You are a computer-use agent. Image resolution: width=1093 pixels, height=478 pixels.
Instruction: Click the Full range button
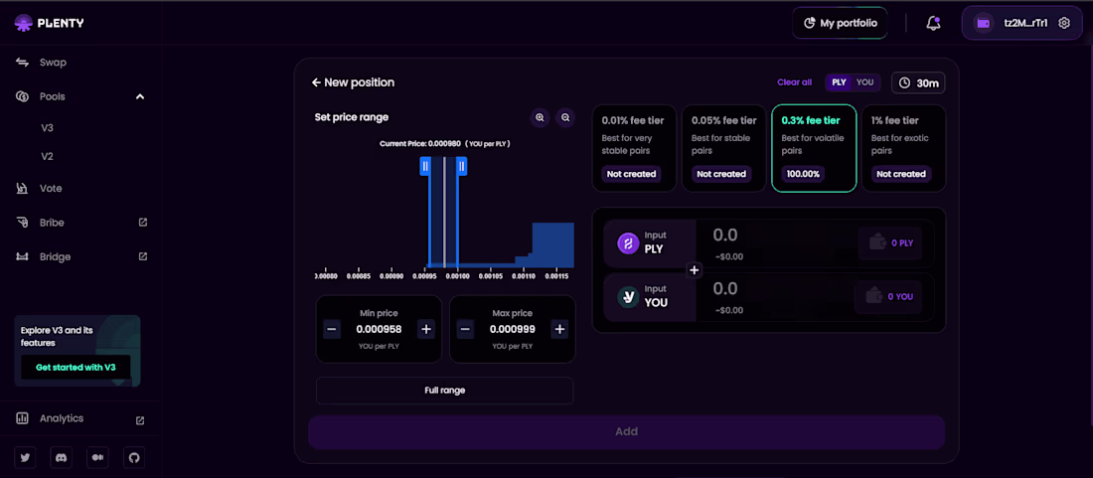coord(445,391)
